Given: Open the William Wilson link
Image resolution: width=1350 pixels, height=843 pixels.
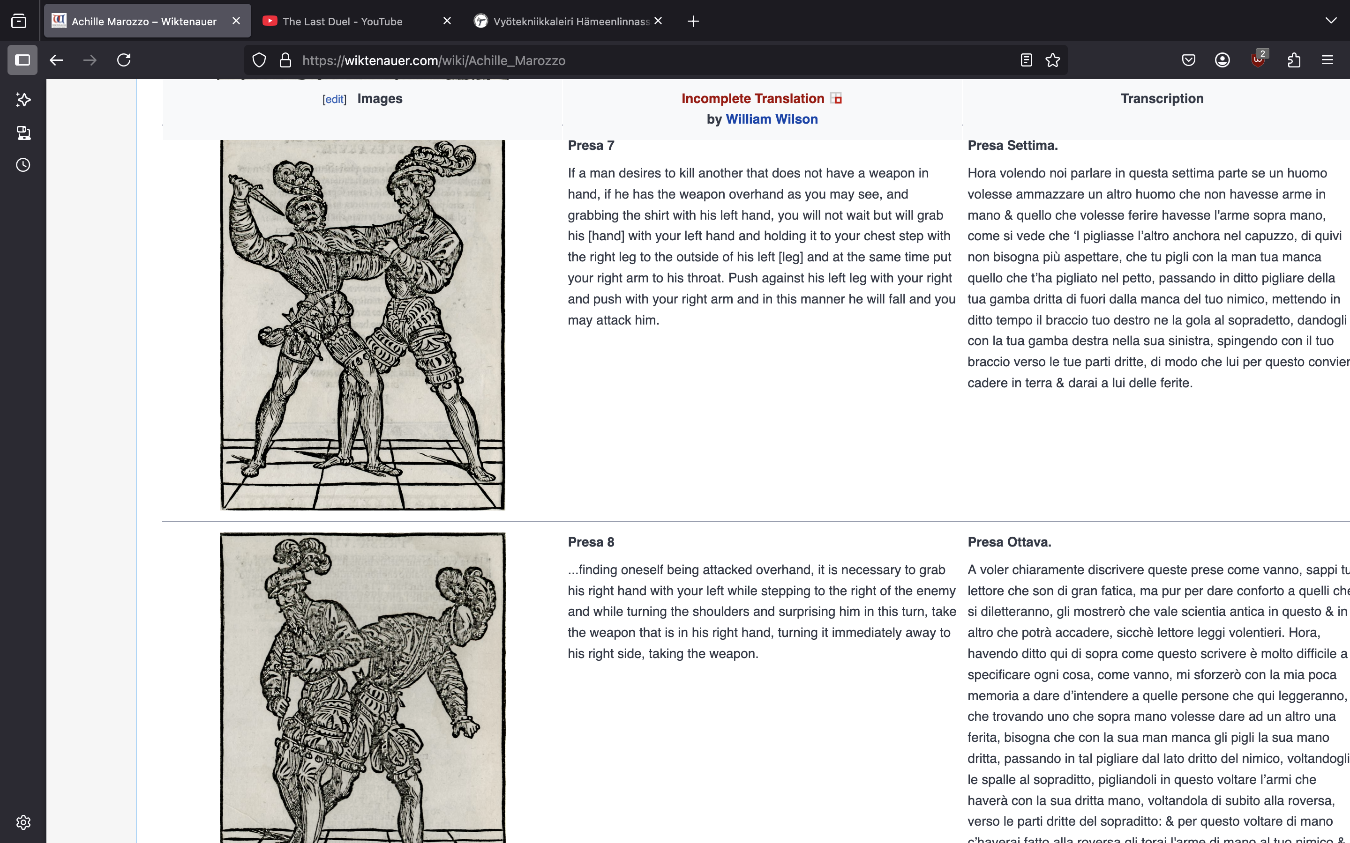Looking at the screenshot, I should (x=772, y=119).
